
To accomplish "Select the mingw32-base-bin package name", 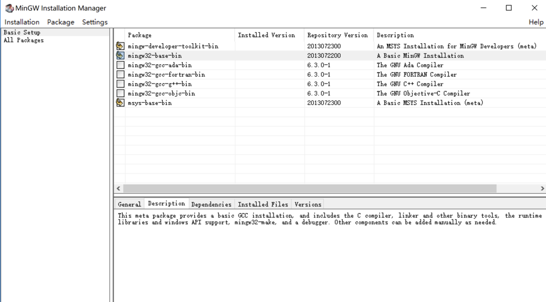I will point(155,56).
